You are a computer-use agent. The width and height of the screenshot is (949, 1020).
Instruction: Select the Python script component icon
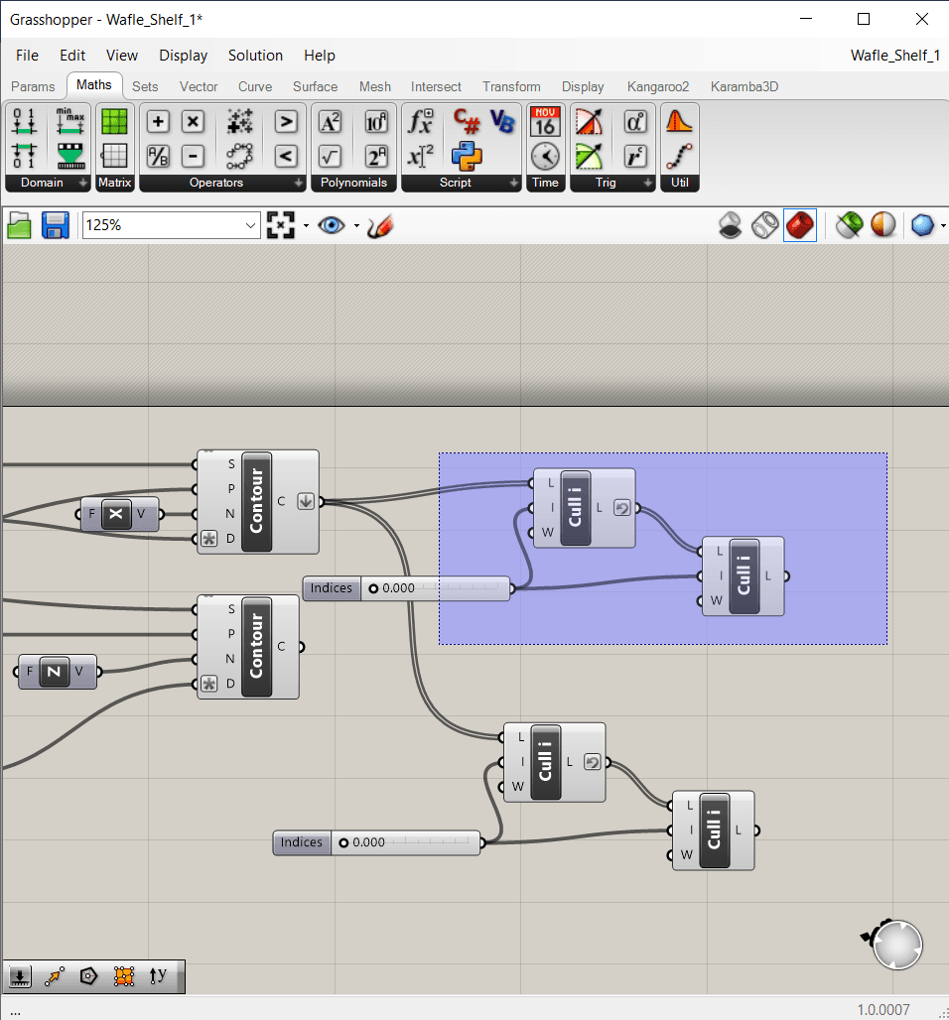coord(467,155)
